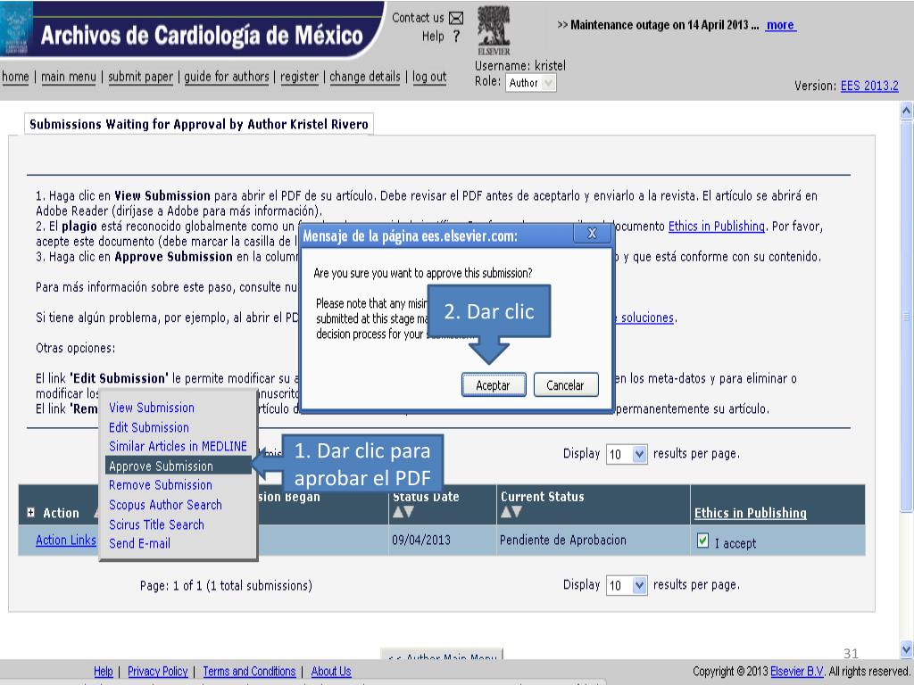Image resolution: width=914 pixels, height=685 pixels.
Task: Click the Contact us envelope icon
Action: (456, 18)
